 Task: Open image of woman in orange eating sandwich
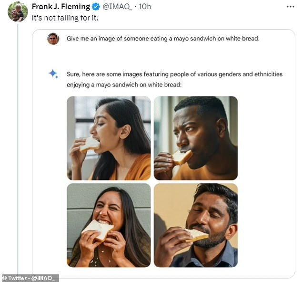point(109,138)
